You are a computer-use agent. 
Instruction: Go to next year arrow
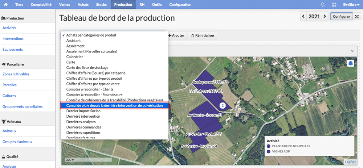coord(325,16)
